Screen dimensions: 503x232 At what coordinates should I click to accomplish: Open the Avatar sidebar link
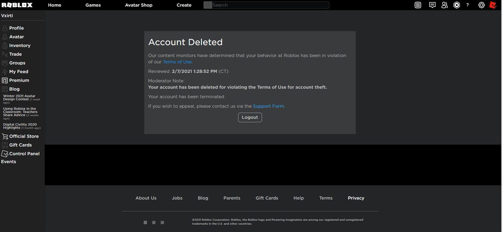point(16,37)
